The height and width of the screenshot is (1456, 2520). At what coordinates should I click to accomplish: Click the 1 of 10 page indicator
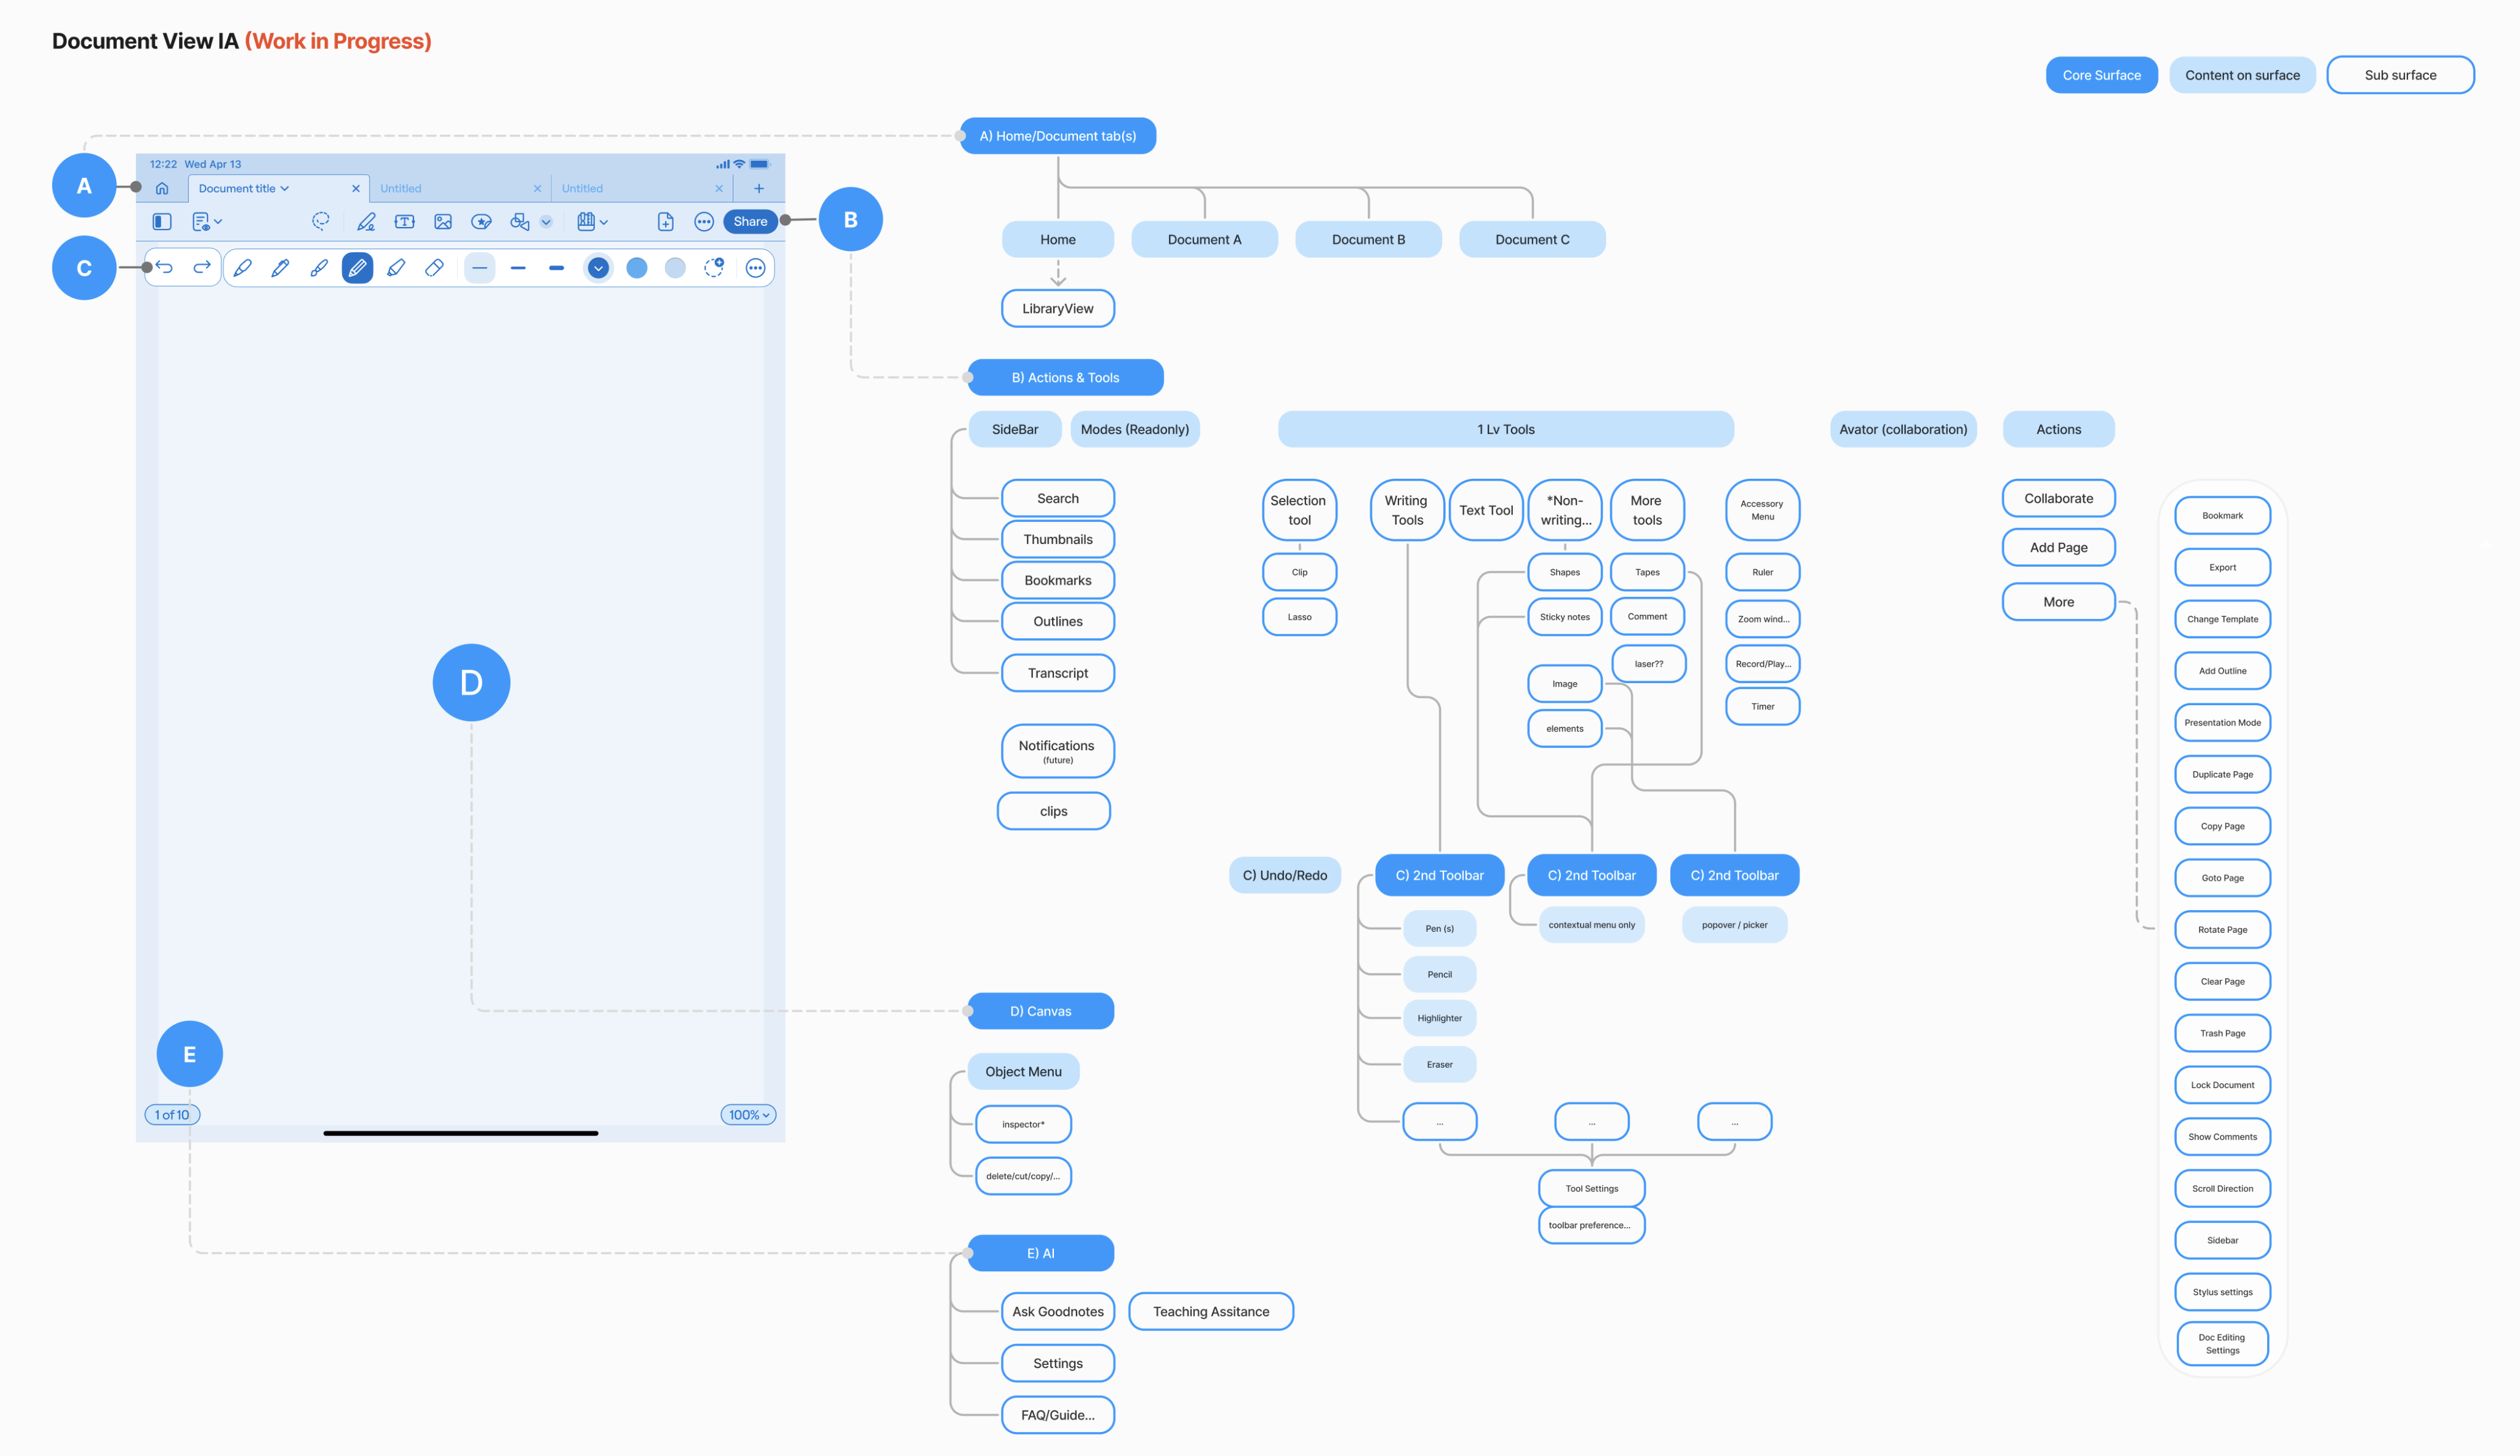[172, 1115]
